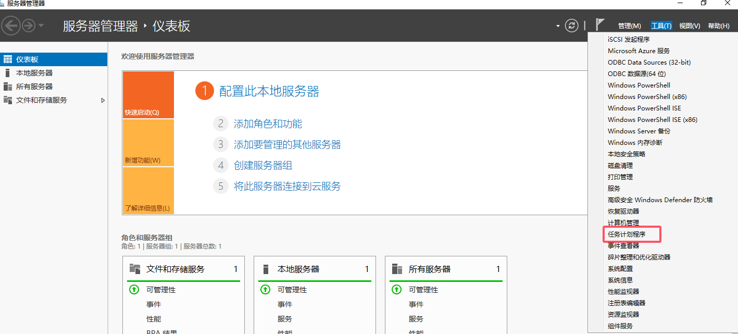
Task: Open 服务 in tools menu
Action: pos(614,188)
